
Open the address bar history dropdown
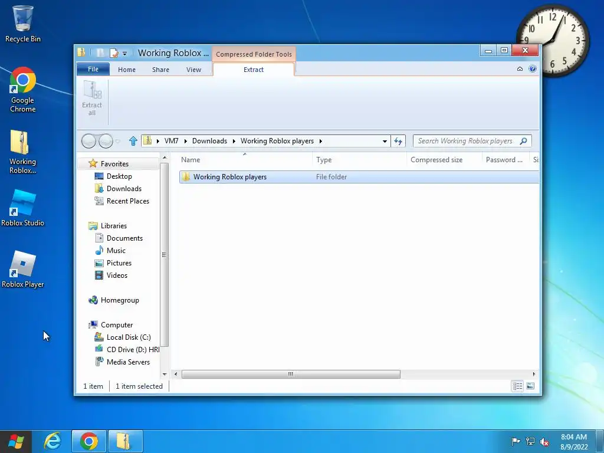click(x=385, y=142)
